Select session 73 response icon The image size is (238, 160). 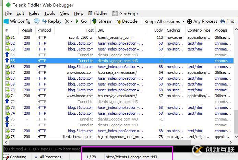(x=8, y=107)
